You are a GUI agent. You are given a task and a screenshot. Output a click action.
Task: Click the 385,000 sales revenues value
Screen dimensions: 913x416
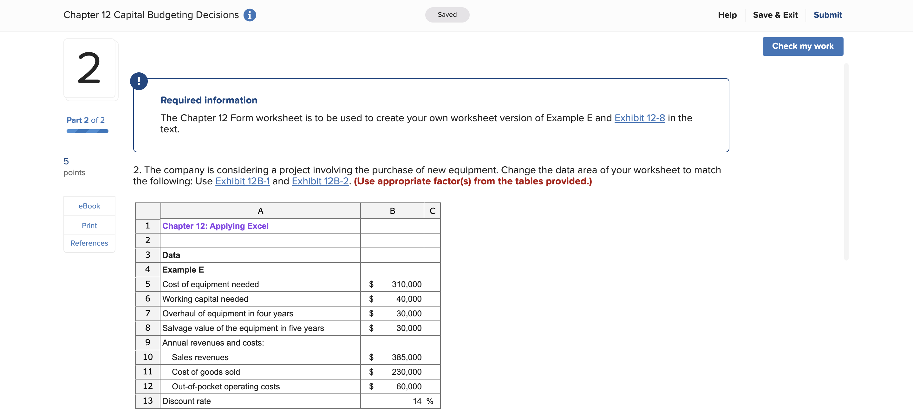pyautogui.click(x=392, y=357)
